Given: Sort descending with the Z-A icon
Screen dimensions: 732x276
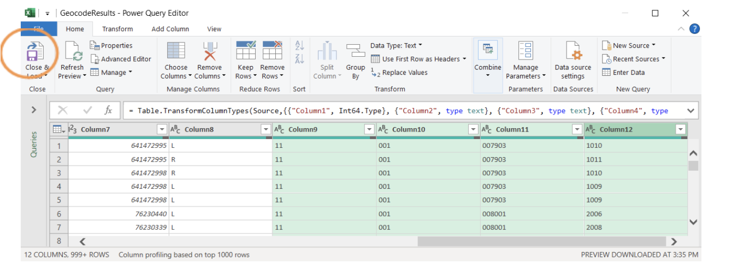Looking at the screenshot, I should [299, 59].
